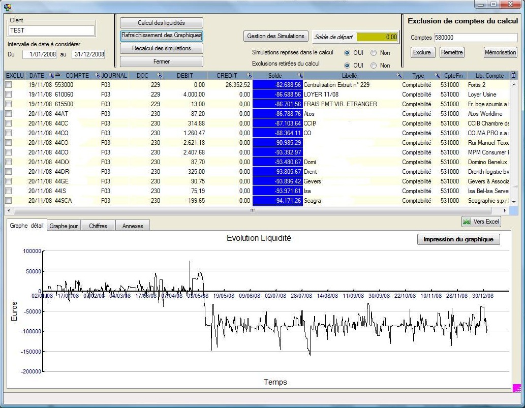Image resolution: width=525 pixels, height=408 pixels.
Task: Click the Exclure button
Action: point(422,52)
